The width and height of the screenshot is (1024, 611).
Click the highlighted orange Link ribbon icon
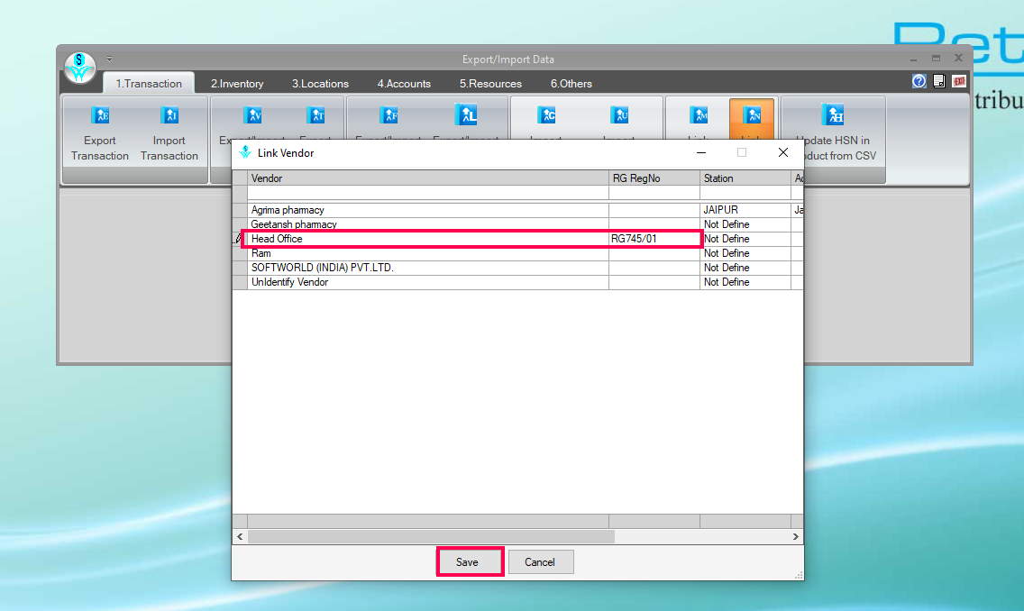(752, 115)
